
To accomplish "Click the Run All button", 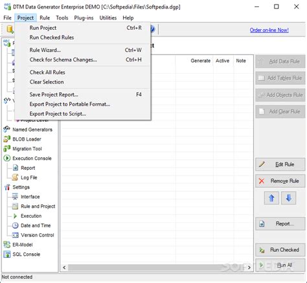I will 280,265.
